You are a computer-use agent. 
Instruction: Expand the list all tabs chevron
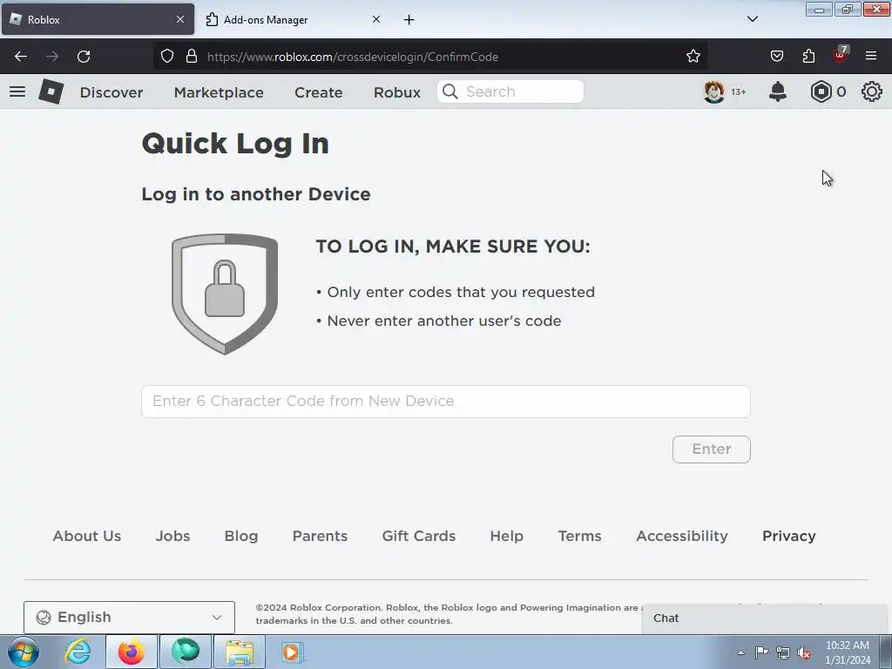[x=752, y=19]
